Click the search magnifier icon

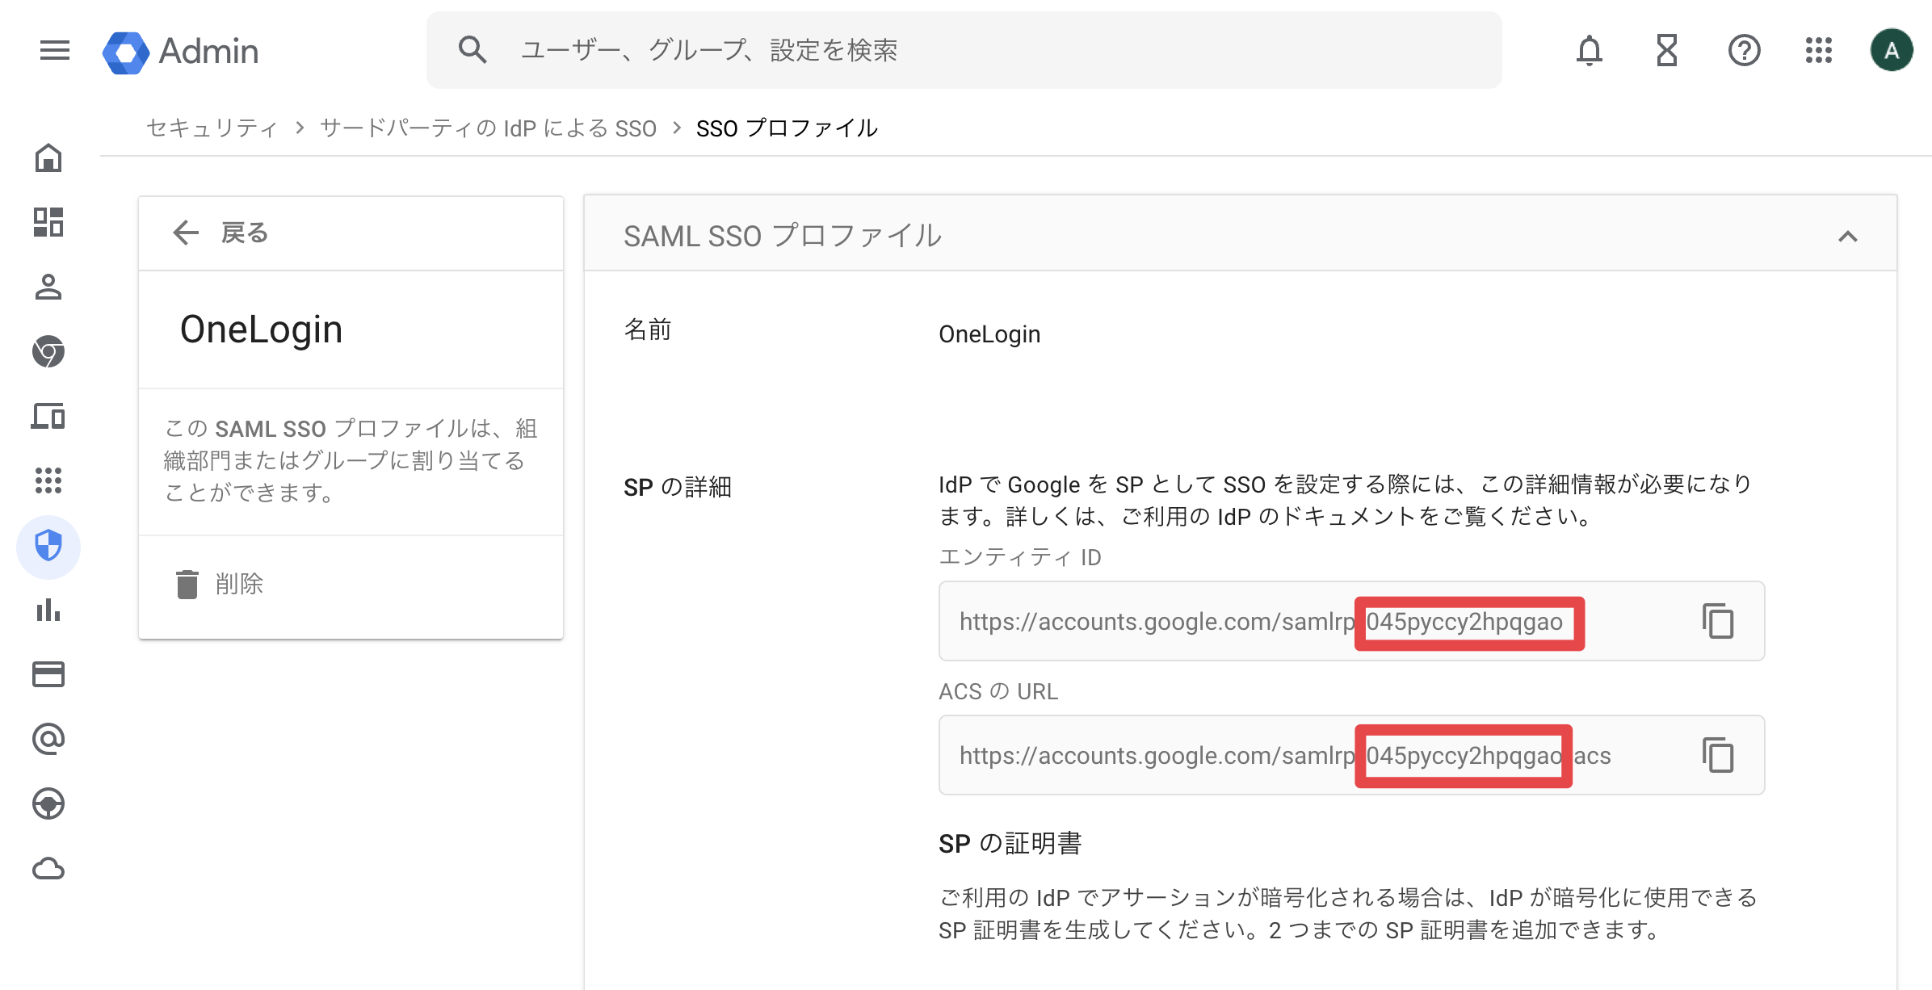[x=472, y=50]
